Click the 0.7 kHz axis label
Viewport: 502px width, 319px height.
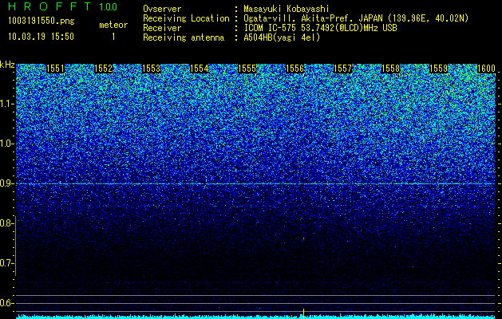tap(7, 263)
